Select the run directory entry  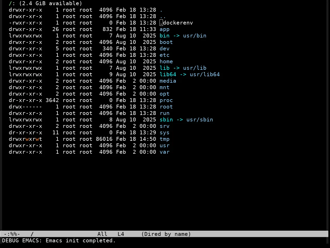point(164,113)
